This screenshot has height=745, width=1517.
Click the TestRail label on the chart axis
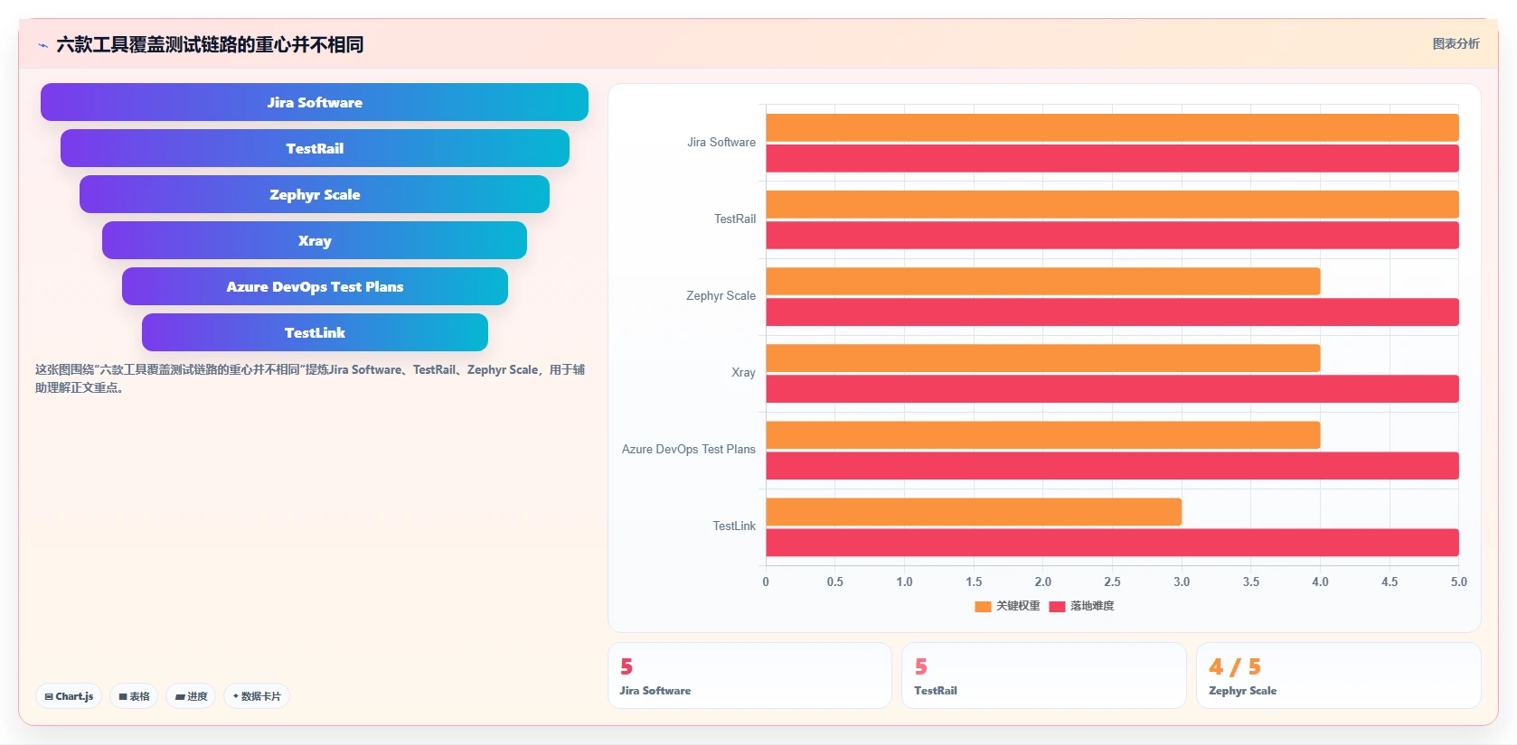coord(735,219)
